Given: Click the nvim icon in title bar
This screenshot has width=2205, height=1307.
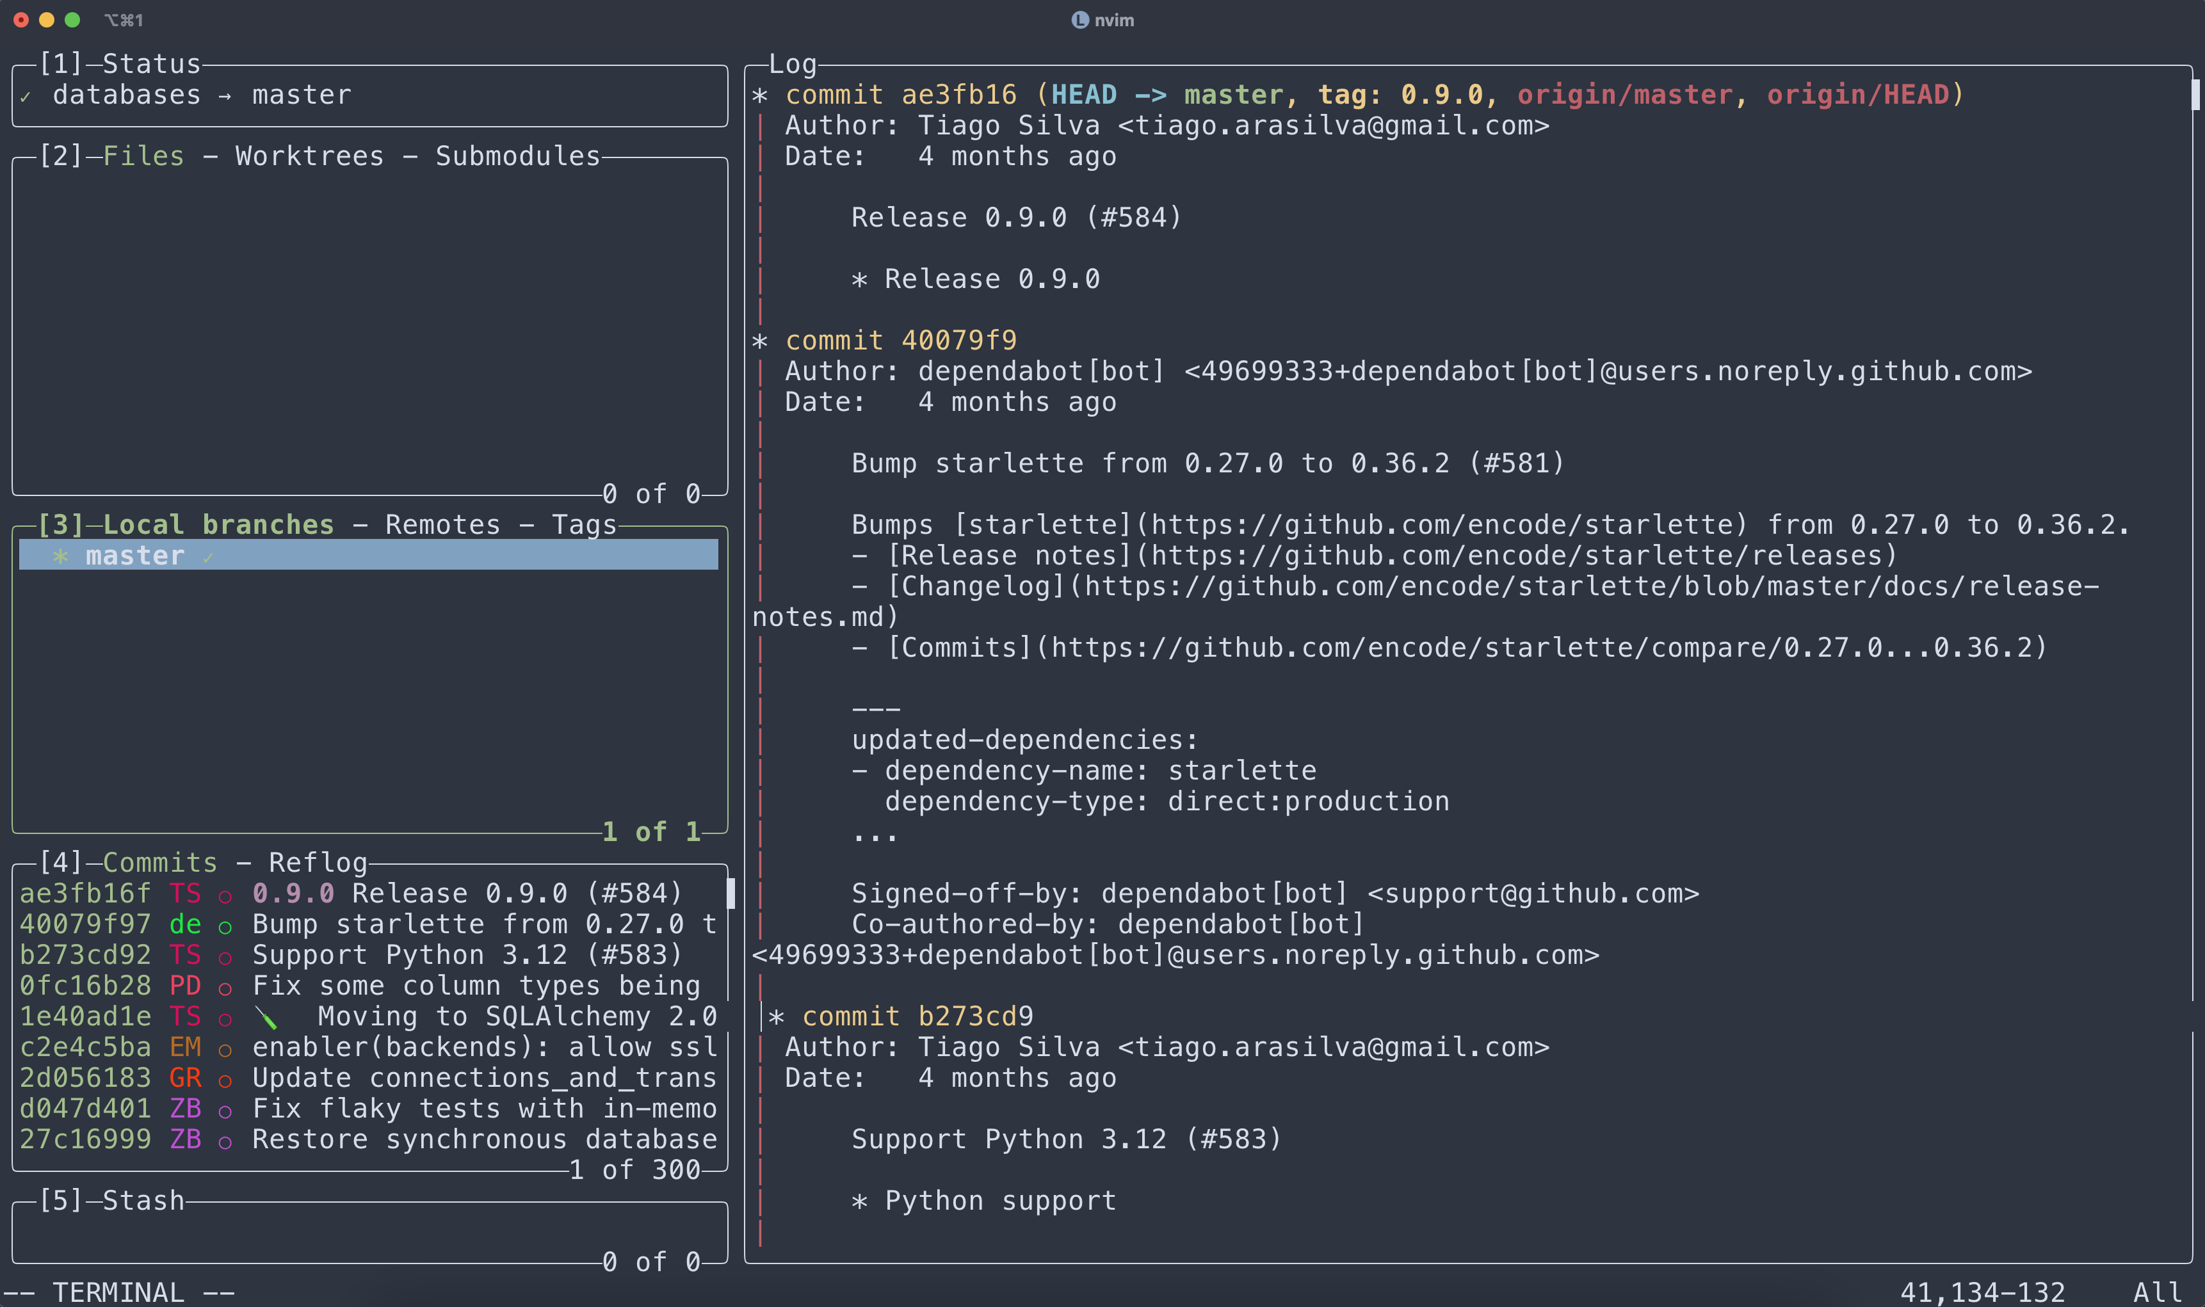Looking at the screenshot, I should [x=1079, y=19].
